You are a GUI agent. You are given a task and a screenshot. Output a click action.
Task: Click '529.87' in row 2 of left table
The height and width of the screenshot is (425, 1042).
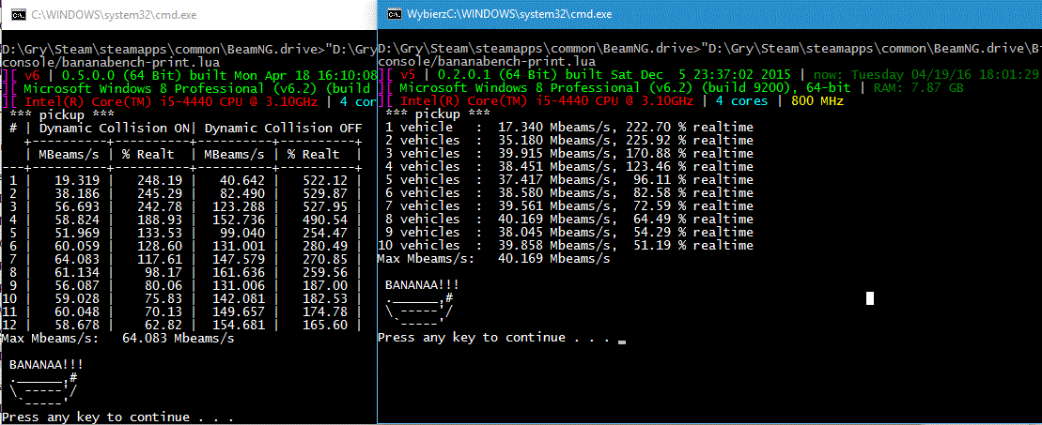(x=326, y=193)
